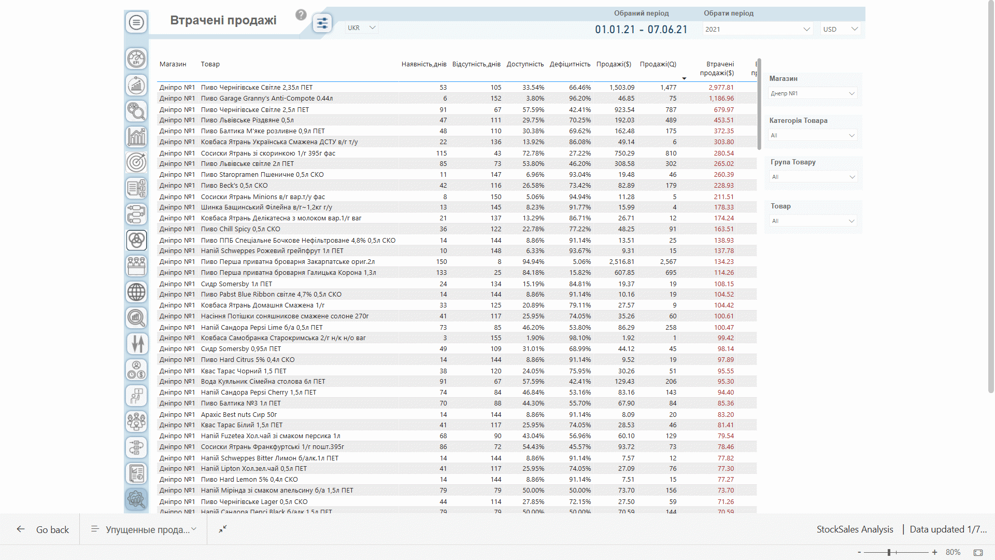The width and height of the screenshot is (995, 560).
Task: Open the UKR language dropdown
Action: coord(361,28)
